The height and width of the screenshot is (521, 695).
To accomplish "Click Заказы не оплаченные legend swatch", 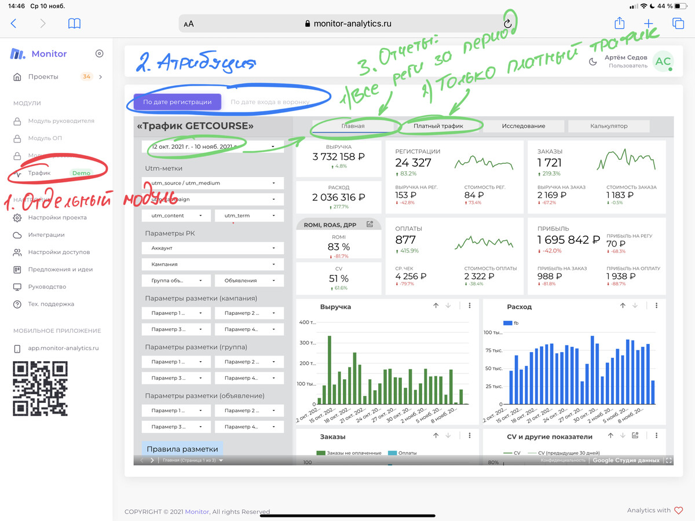I will tap(321, 453).
